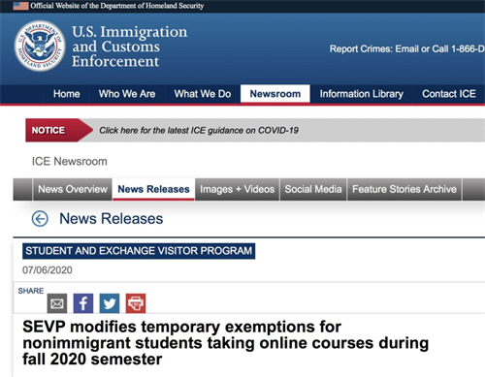Open the What We Do menu
Viewport: 485px width, 377px height.
coord(203,94)
